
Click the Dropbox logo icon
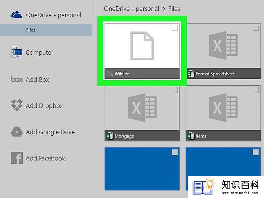pyautogui.click(x=17, y=105)
